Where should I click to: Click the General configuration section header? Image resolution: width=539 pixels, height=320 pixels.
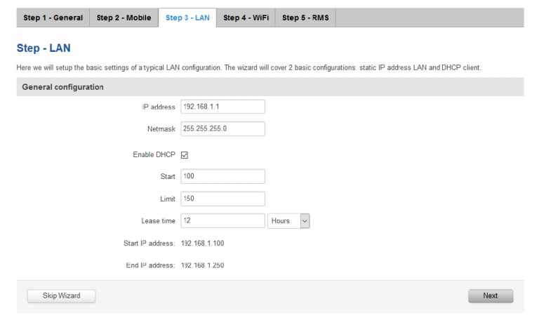pos(63,87)
